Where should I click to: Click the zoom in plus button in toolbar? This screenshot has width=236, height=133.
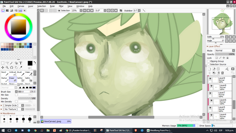tap(88, 11)
